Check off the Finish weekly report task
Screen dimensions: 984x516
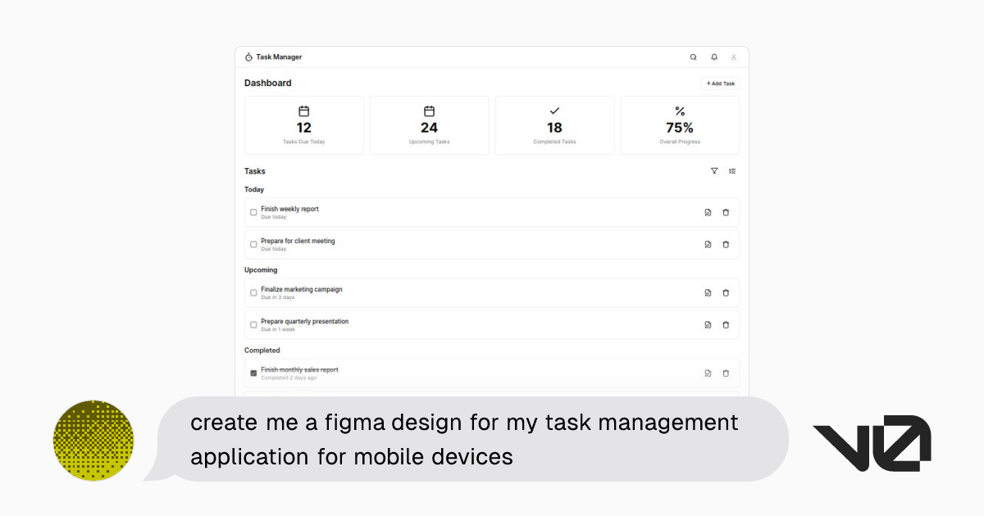(253, 212)
